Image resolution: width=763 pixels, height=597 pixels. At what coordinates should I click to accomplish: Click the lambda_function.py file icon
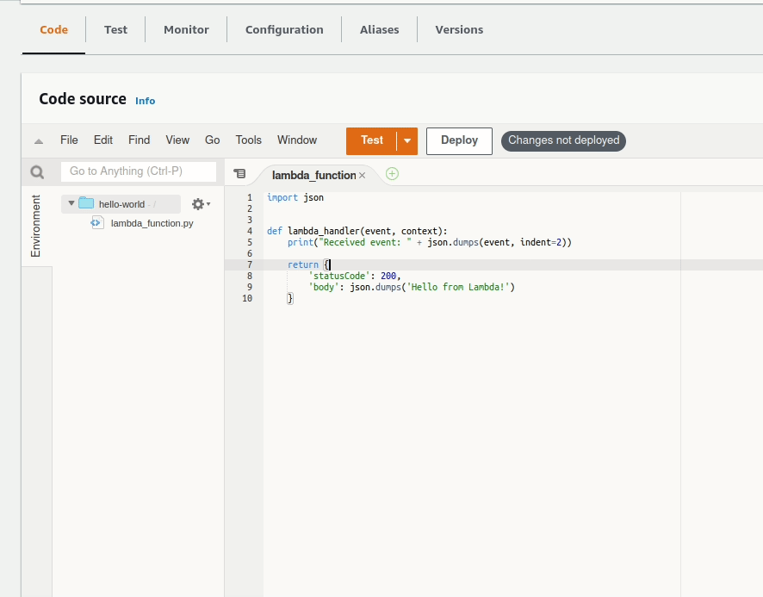pyautogui.click(x=97, y=223)
